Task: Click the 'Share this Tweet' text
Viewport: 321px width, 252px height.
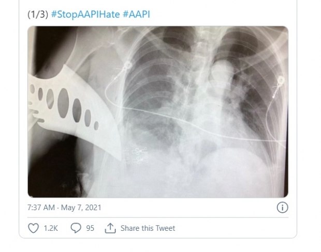Action: point(148,228)
